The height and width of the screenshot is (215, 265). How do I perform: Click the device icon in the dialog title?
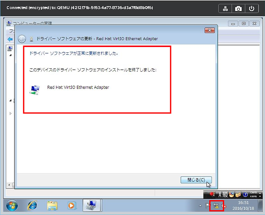click(x=31, y=39)
